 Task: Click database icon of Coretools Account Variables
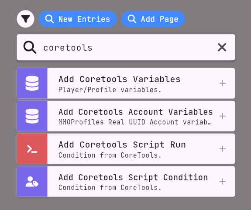coord(32,116)
